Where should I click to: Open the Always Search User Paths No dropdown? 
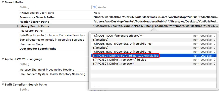click(x=97, y=13)
